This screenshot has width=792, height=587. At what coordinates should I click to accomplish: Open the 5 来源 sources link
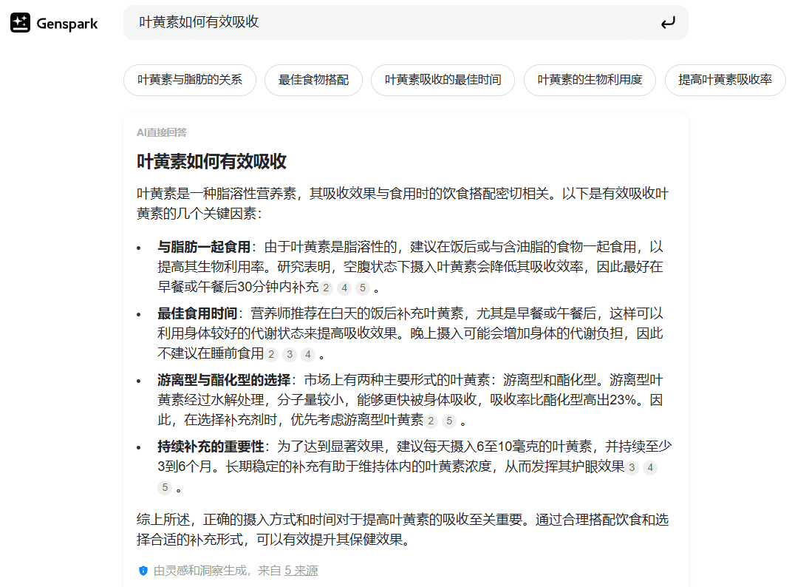(x=301, y=571)
